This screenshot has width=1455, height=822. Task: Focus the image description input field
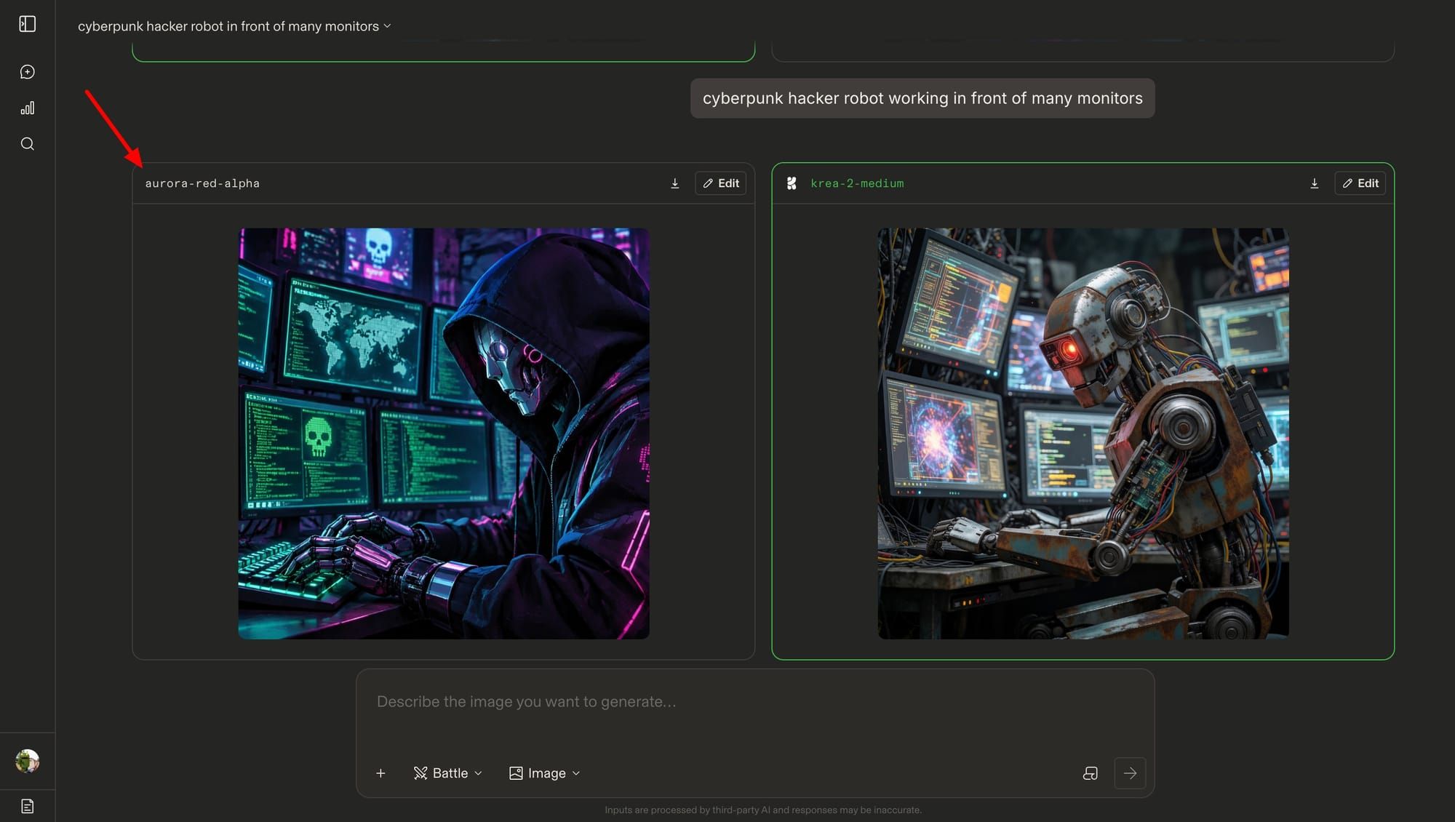coord(754,702)
